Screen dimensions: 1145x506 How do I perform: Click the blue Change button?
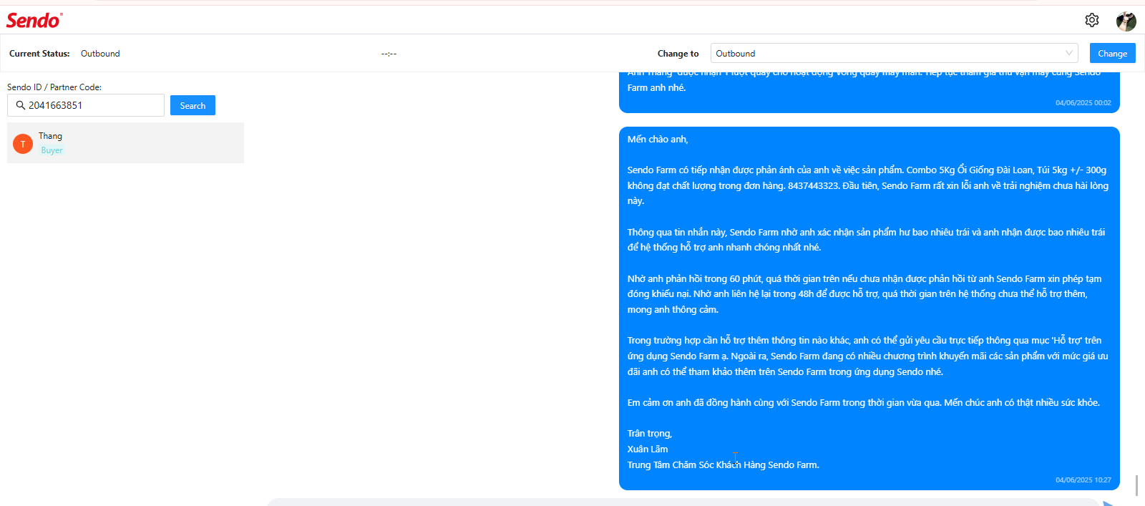pos(1112,53)
